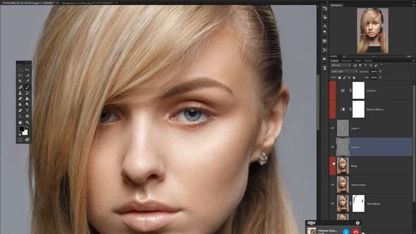Select the Move tool
Screen dimensions: 416x234
[27, 70]
